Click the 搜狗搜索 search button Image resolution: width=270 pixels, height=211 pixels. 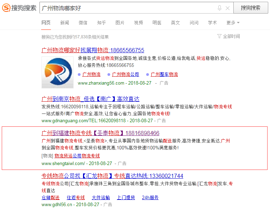[x=250, y=8]
